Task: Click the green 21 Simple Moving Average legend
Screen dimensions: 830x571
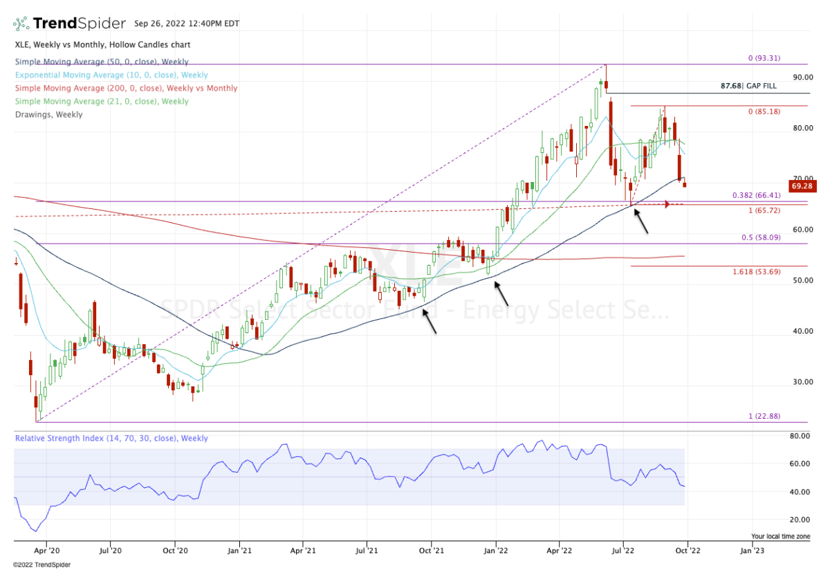Action: (101, 102)
